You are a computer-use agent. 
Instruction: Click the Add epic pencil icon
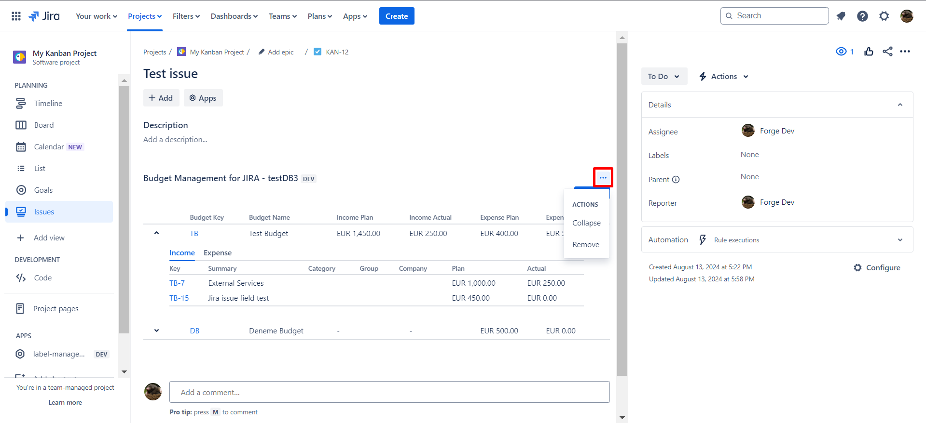pos(262,52)
